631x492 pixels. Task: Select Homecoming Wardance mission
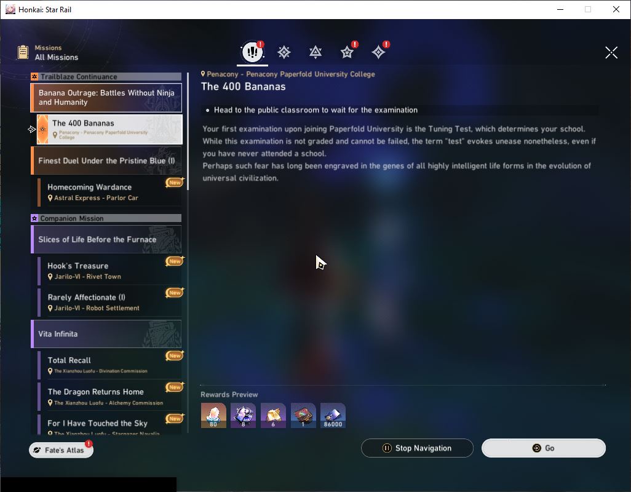tap(109, 192)
